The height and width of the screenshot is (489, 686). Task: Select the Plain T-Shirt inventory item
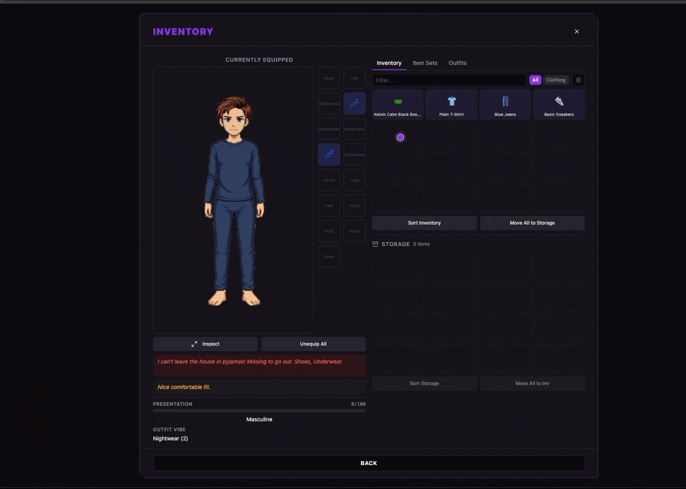451,104
